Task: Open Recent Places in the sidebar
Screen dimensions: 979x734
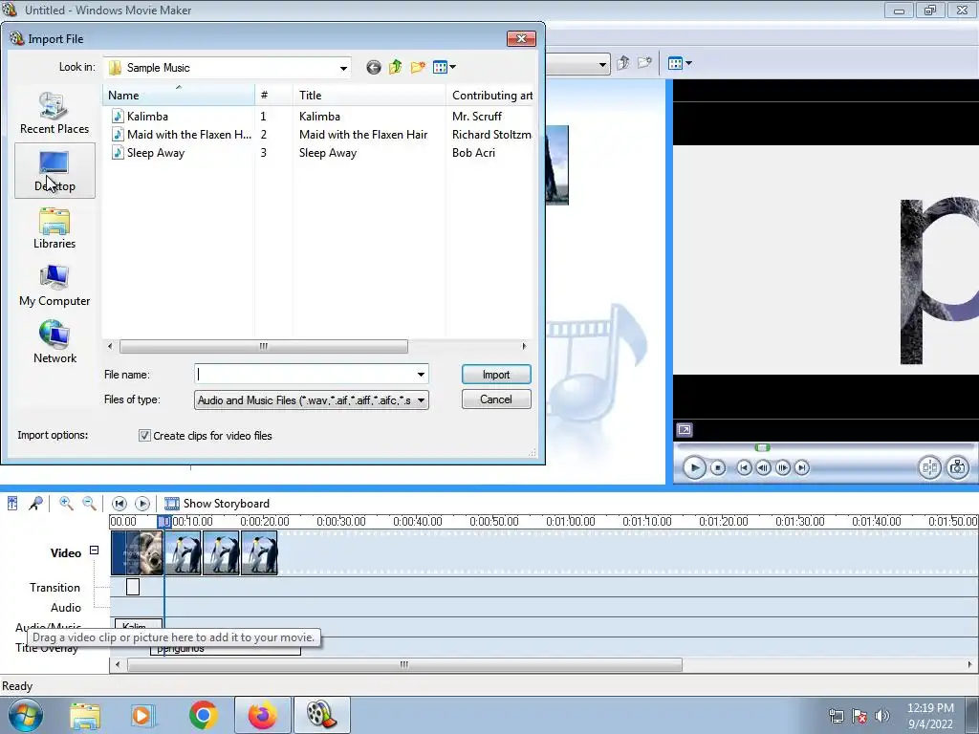Action: point(54,113)
